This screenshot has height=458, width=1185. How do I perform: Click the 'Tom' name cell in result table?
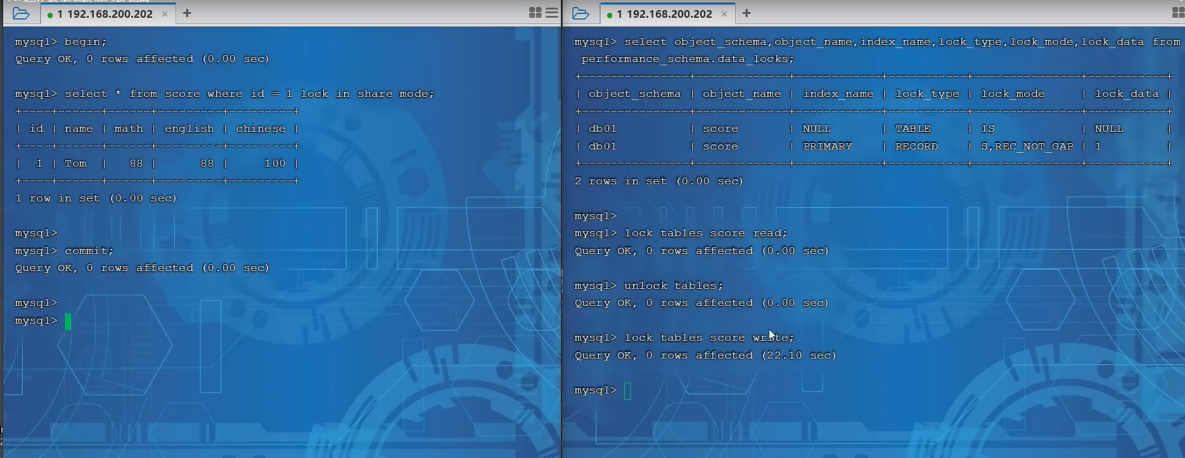click(x=75, y=163)
